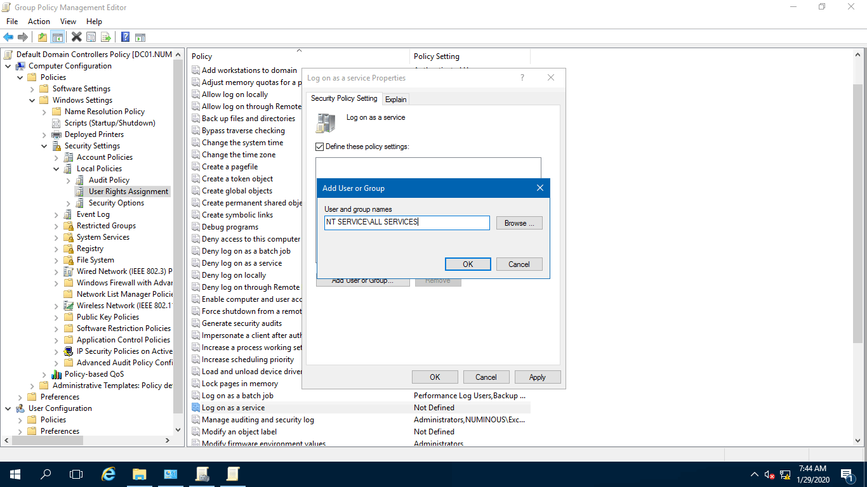Click the Back arrow in the toolbar
The width and height of the screenshot is (867, 487).
point(8,37)
